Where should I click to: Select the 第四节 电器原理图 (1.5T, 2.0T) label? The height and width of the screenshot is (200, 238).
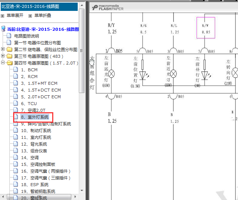click(x=46, y=63)
